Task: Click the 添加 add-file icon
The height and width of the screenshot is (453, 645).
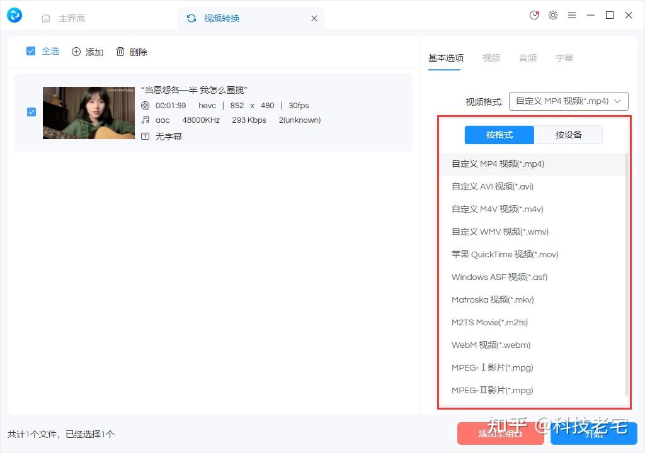Action: [x=77, y=52]
